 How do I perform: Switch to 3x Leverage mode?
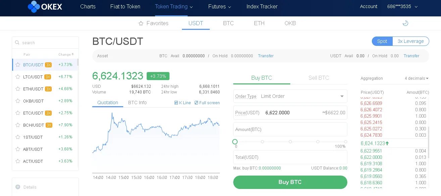pyautogui.click(x=410, y=41)
